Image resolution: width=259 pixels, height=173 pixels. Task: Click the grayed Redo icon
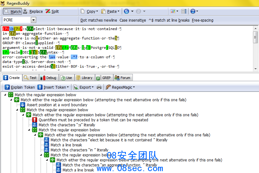point(138,11)
